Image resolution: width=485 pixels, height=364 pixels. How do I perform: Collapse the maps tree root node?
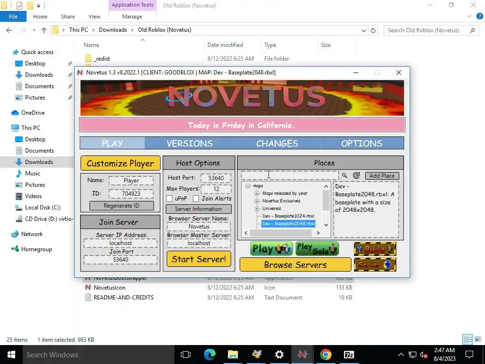click(248, 186)
